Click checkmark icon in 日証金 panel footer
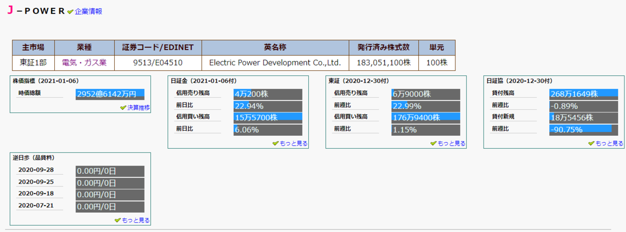The height and width of the screenshot is (232, 626). 275,144
